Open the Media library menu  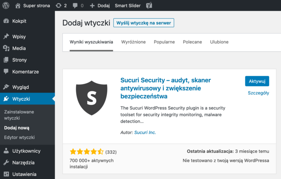pyautogui.click(x=19, y=48)
